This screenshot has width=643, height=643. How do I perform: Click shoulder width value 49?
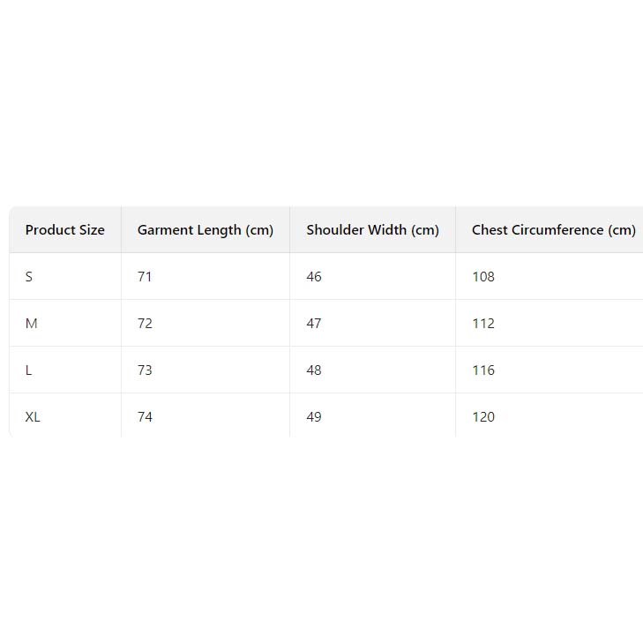click(314, 417)
